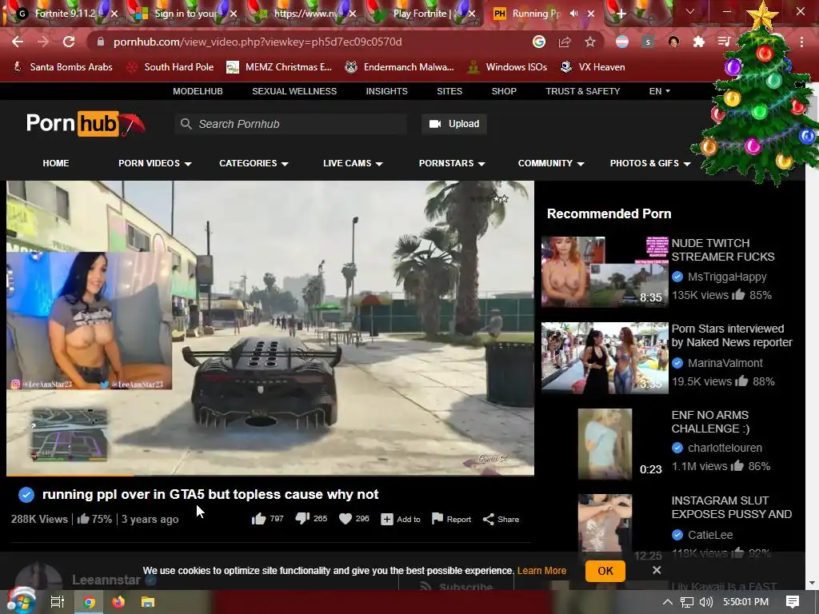The width and height of the screenshot is (819, 614).
Task: Click the Share icon under the video
Action: (x=489, y=519)
